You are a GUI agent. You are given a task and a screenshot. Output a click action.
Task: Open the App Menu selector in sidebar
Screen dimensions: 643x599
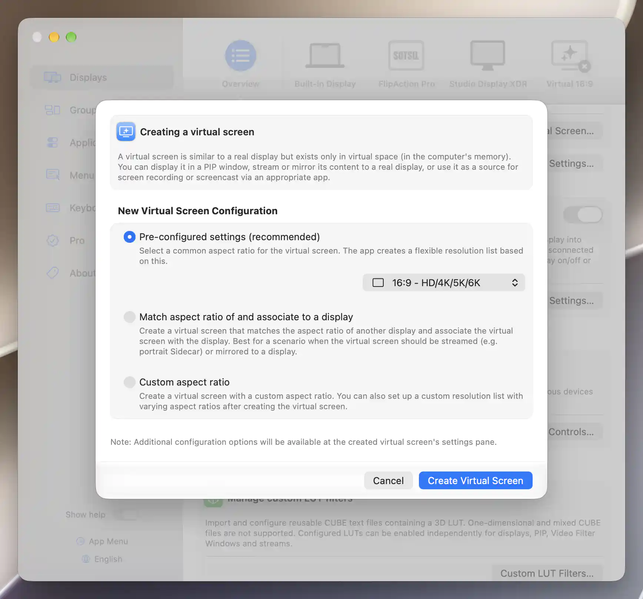(102, 542)
